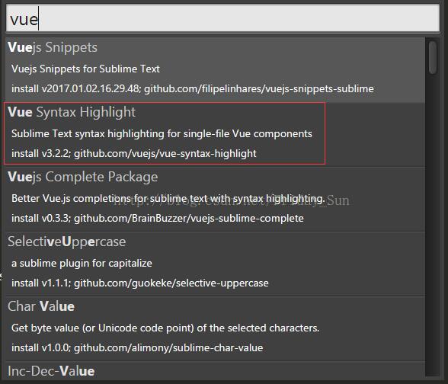Select the Char Value package entry
Screen dimensions: 448x384
(x=215, y=329)
